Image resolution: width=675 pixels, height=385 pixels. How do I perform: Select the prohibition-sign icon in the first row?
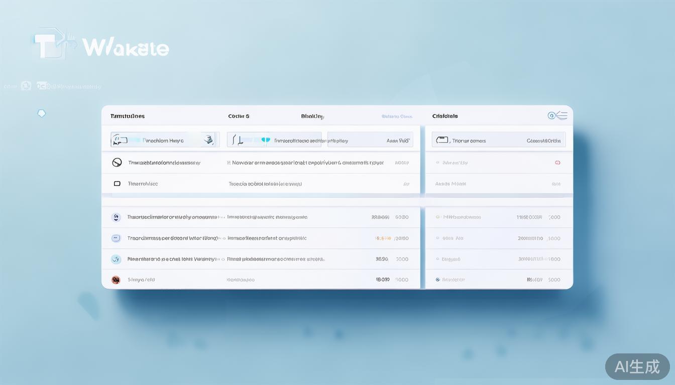(117, 162)
